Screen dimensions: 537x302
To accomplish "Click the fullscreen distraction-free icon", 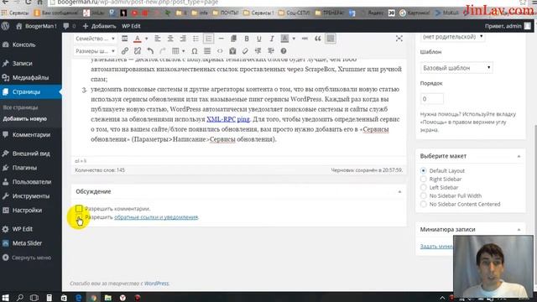I will click(399, 39).
